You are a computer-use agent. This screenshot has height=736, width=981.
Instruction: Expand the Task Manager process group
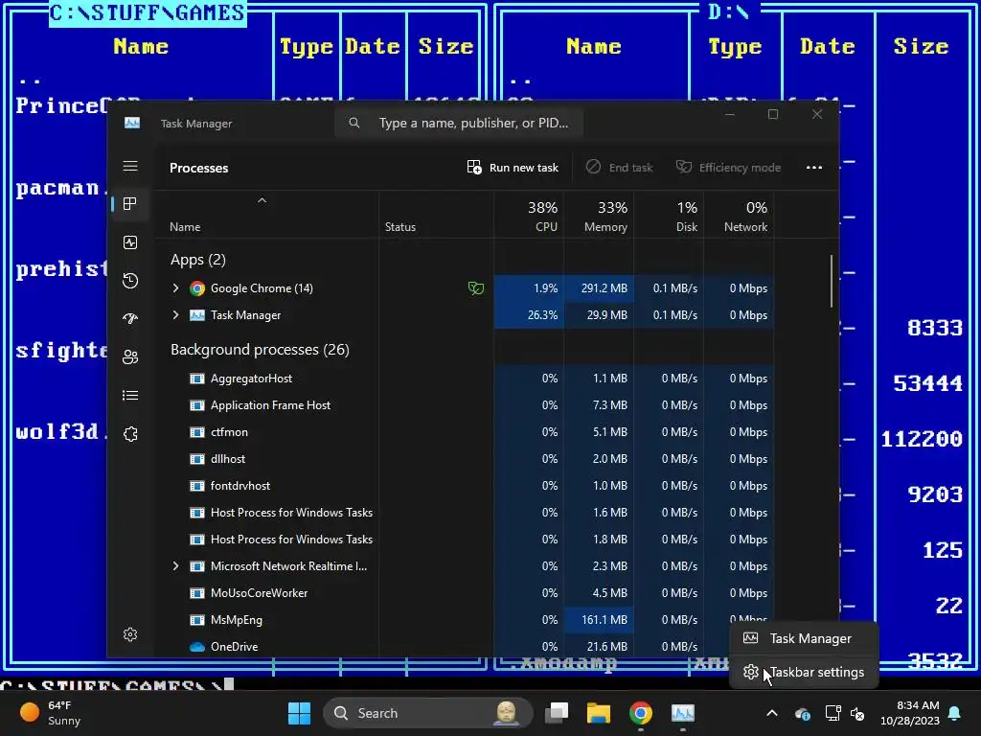175,314
